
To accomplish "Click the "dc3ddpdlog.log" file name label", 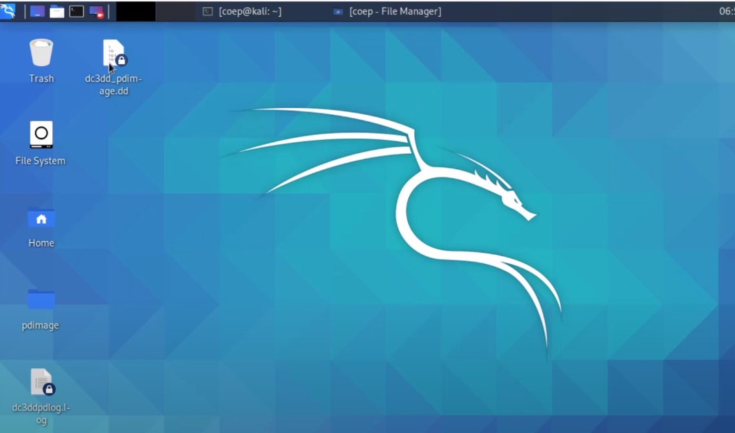I will (x=41, y=414).
